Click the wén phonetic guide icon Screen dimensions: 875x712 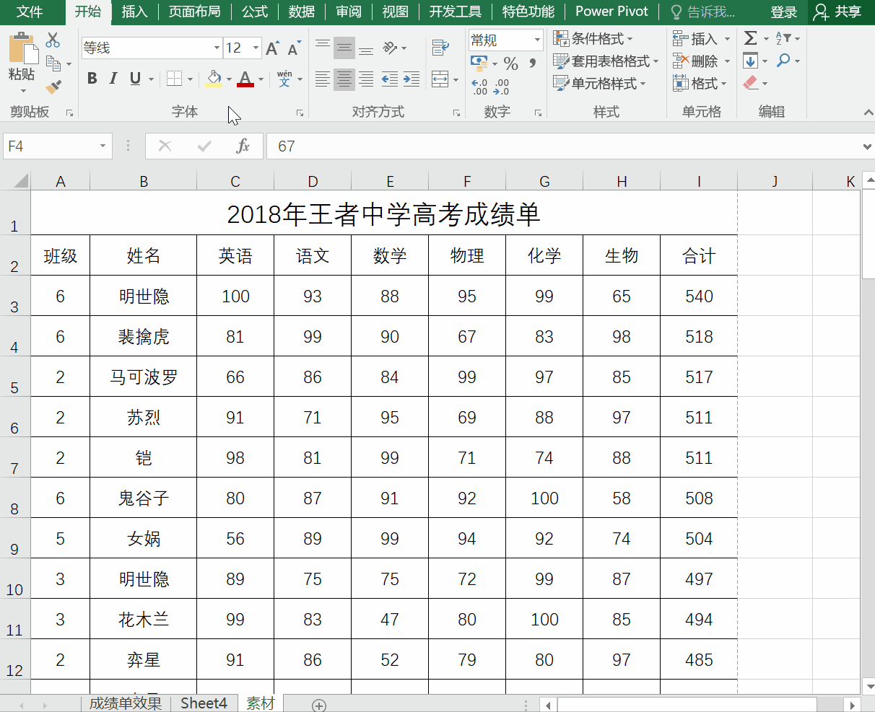(285, 79)
